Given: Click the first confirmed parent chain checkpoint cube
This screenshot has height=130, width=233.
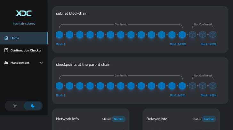Looking at the screenshot, I should click(59, 85).
